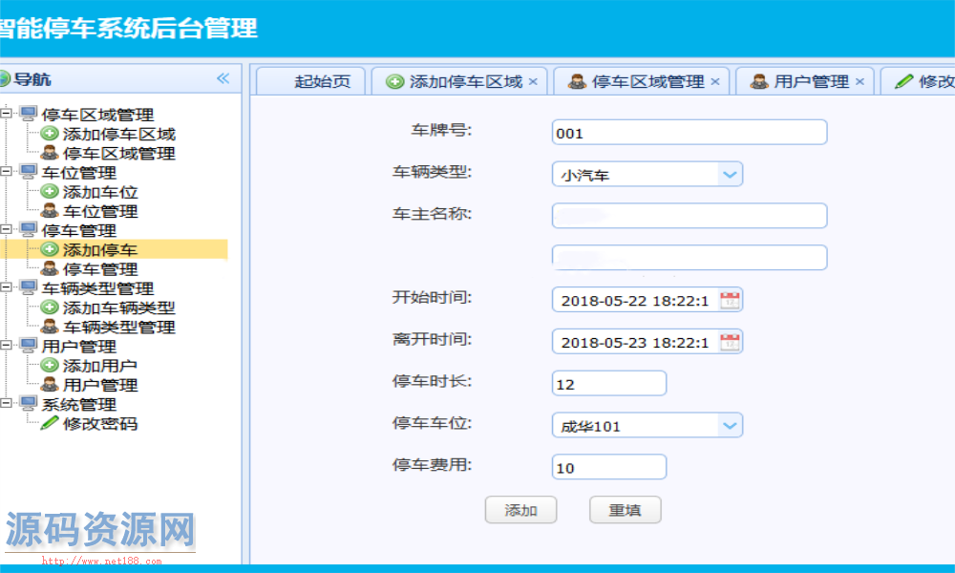The height and width of the screenshot is (573, 955).
Task: Collapse the 车位管理 tree node
Action: click(x=6, y=171)
